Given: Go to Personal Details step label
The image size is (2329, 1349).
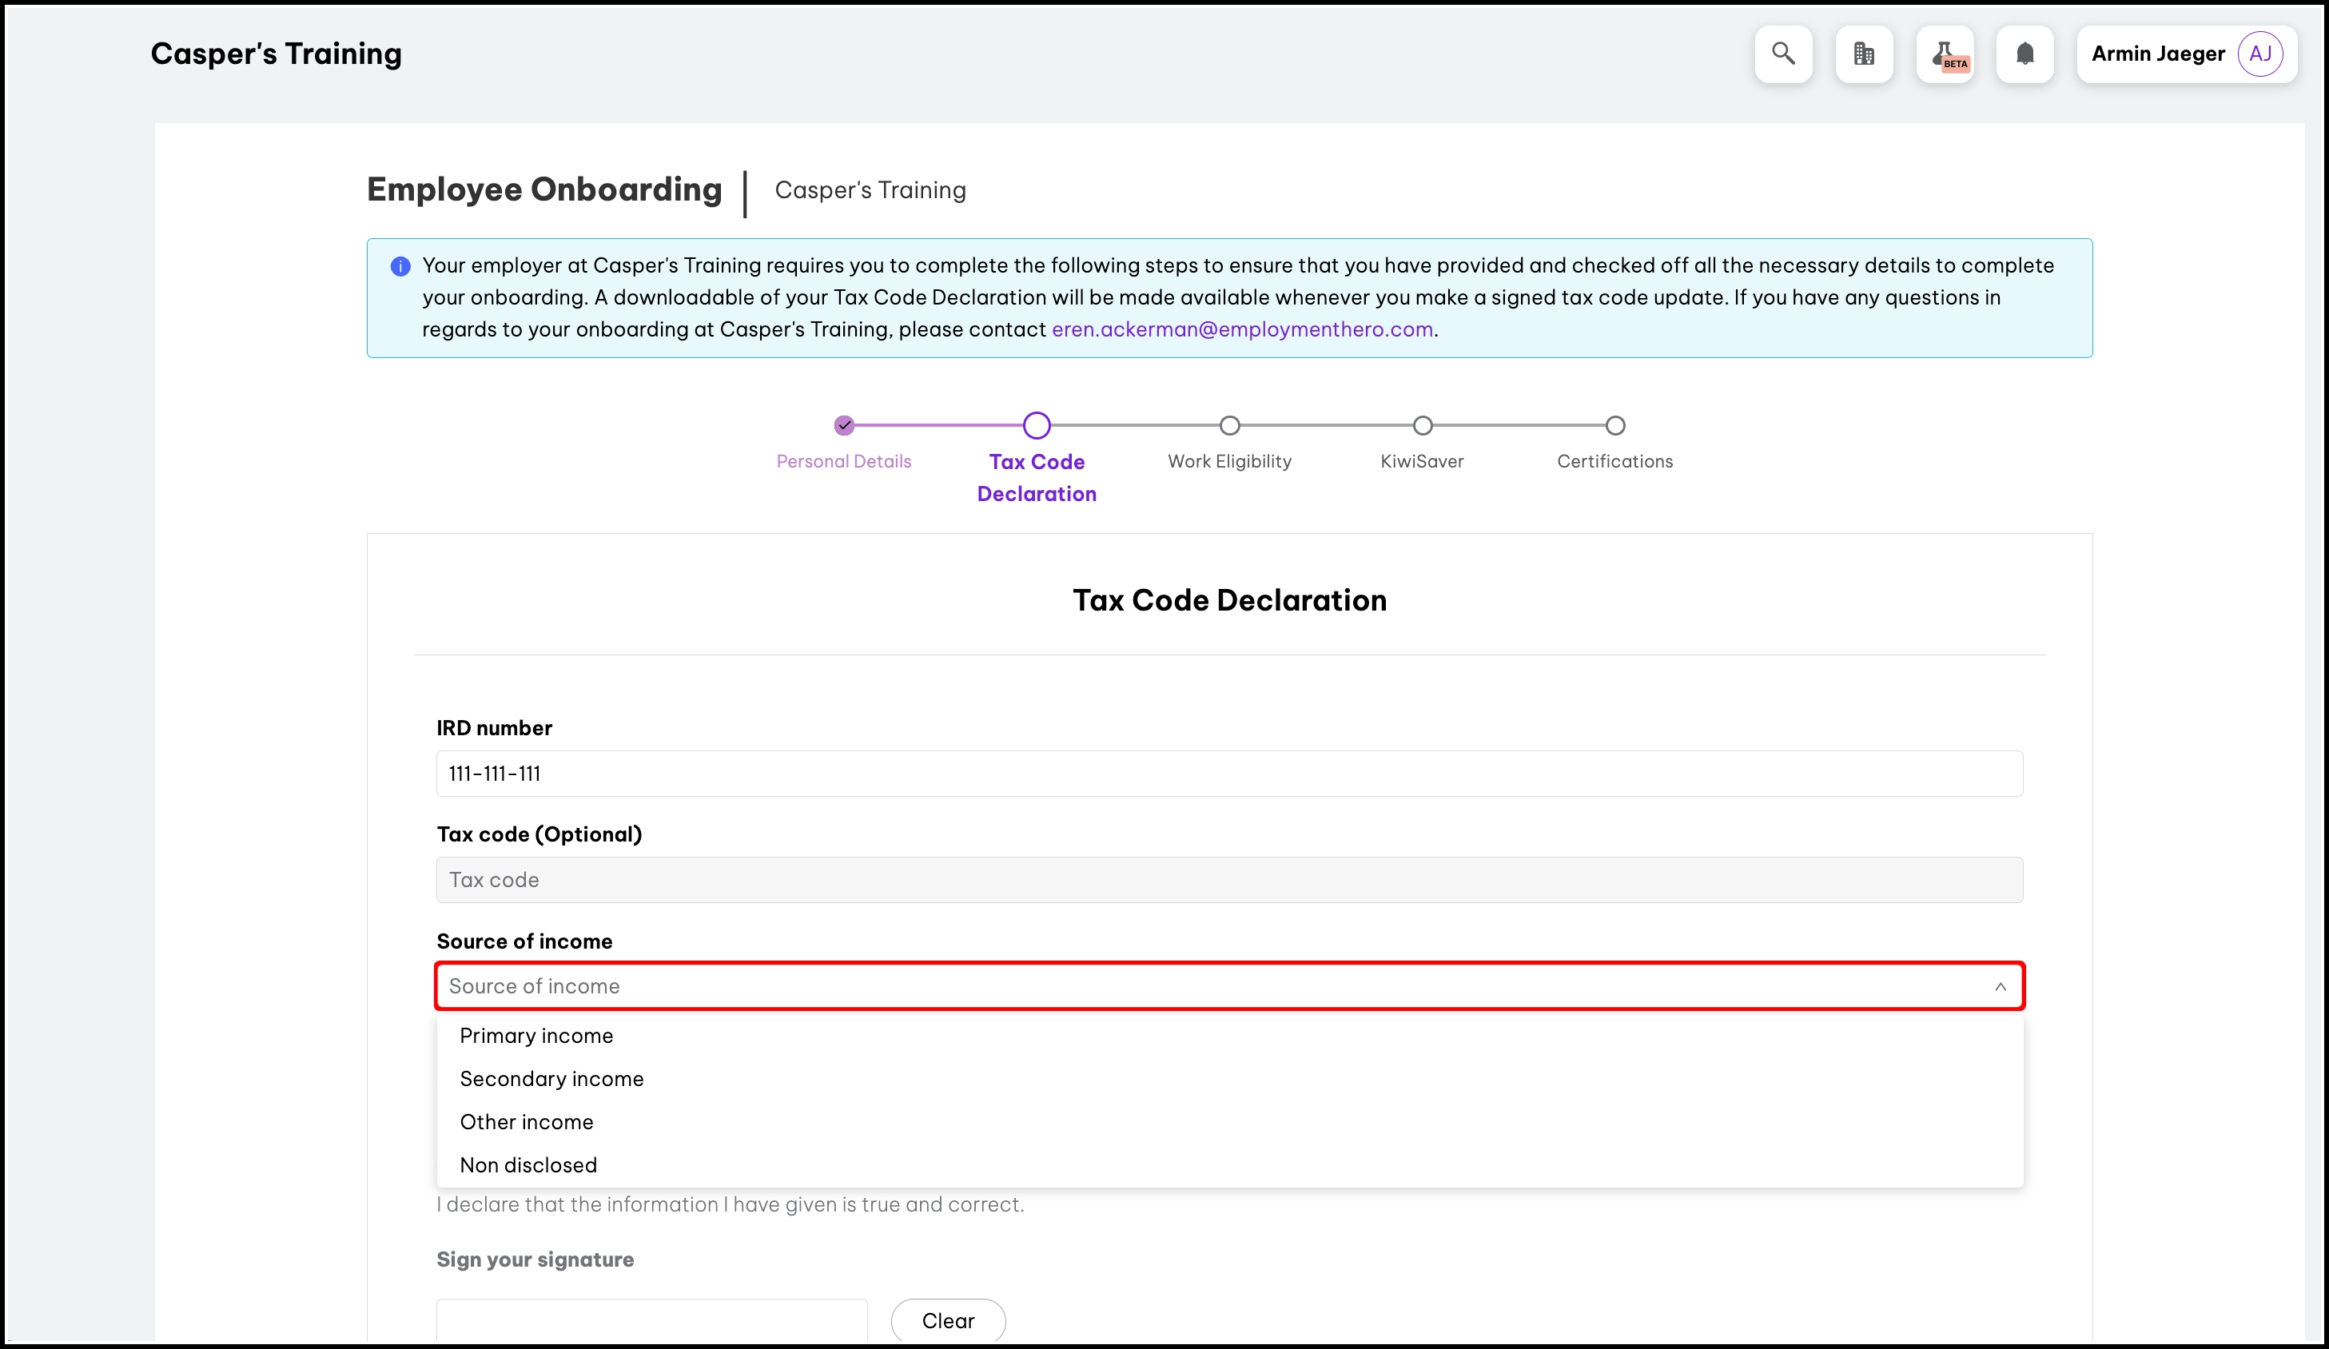Looking at the screenshot, I should coord(844,461).
